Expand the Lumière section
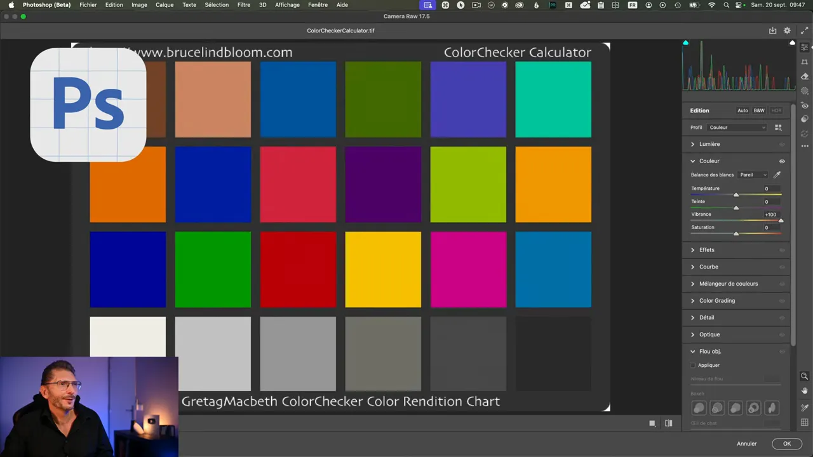The image size is (813, 457). click(x=709, y=144)
